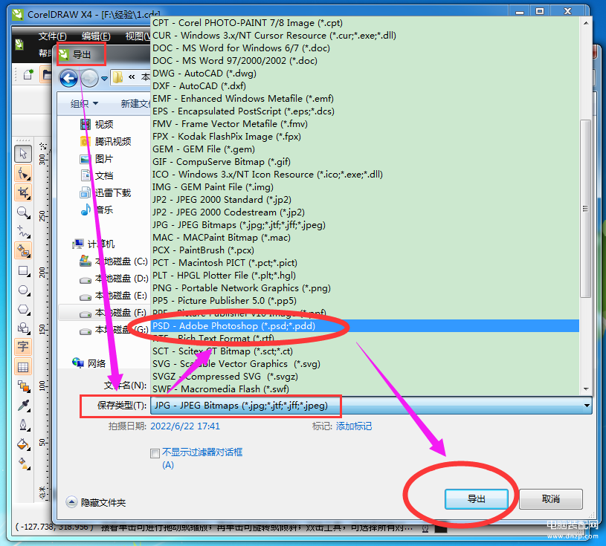The width and height of the screenshot is (606, 546).
Task: Choose CPT - Corel PHOTO-PAINT format
Action: 365,23
